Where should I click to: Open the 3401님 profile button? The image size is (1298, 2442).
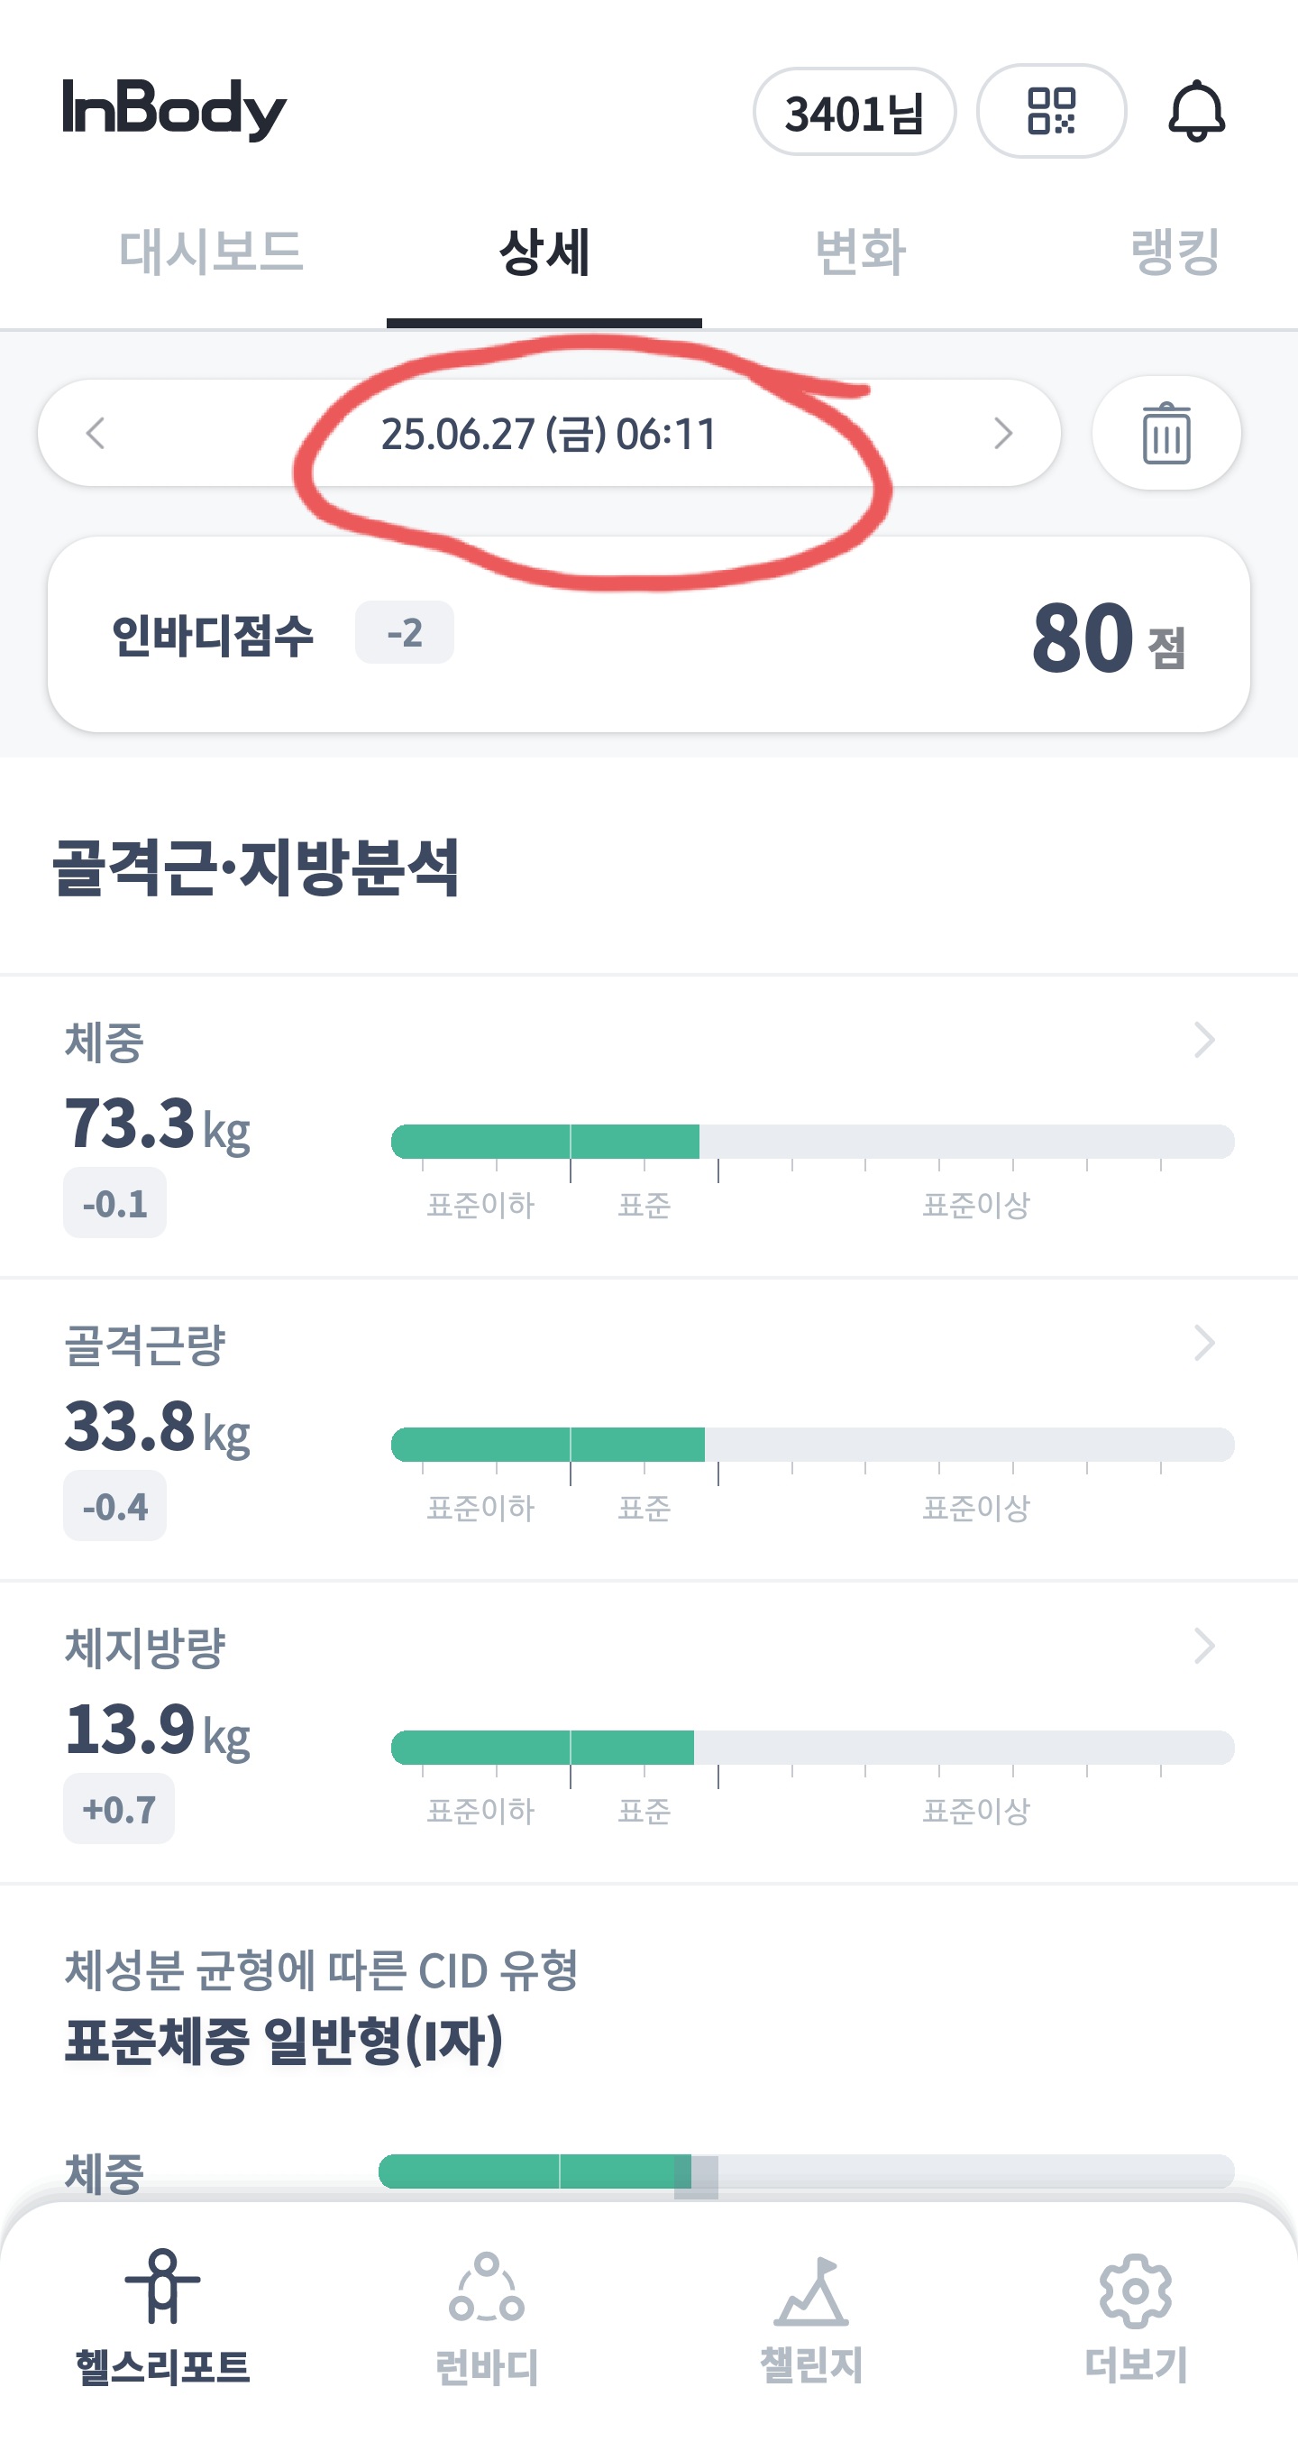coord(854,112)
